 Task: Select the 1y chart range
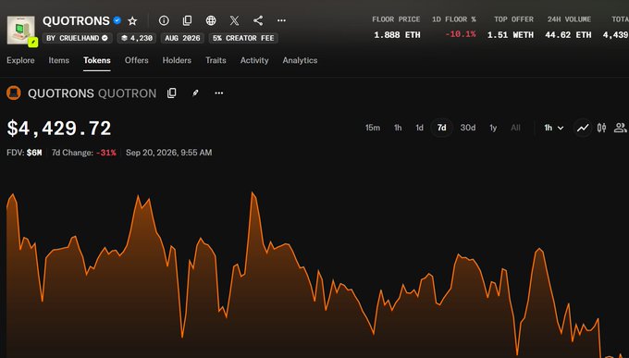[x=493, y=128]
